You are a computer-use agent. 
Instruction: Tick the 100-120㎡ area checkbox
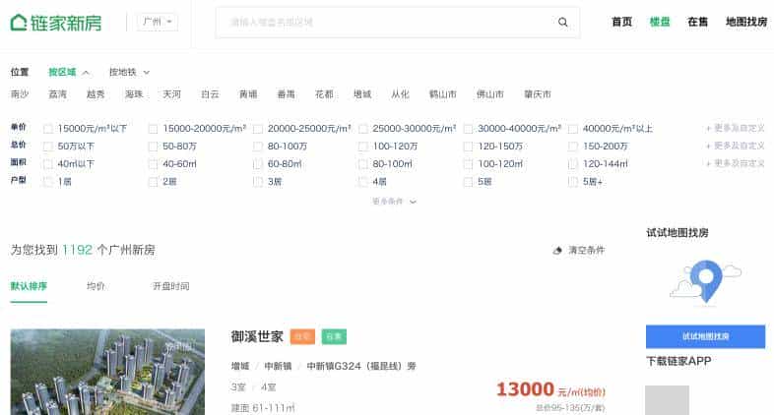tap(468, 164)
